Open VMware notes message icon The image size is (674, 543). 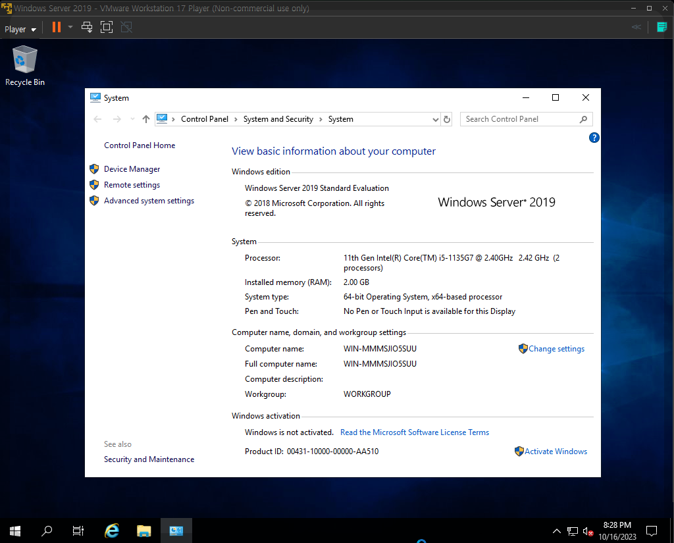pos(662,27)
